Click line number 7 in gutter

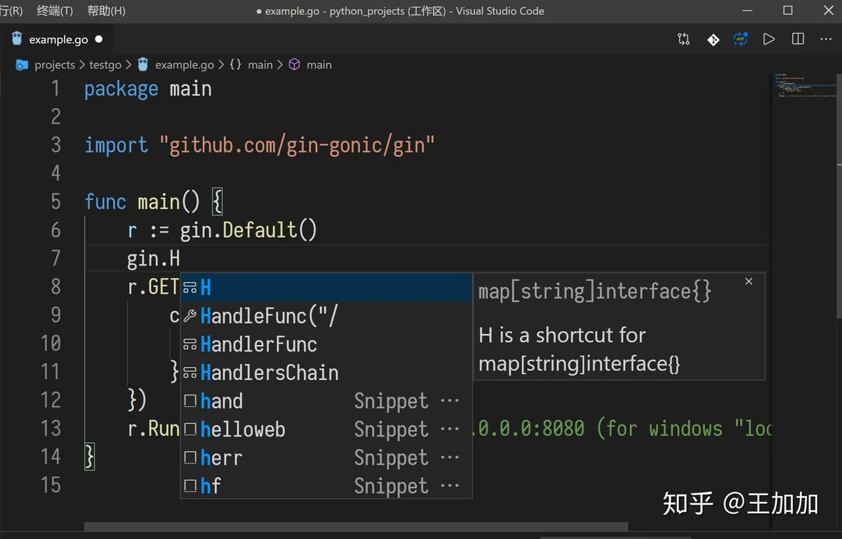[x=55, y=259]
